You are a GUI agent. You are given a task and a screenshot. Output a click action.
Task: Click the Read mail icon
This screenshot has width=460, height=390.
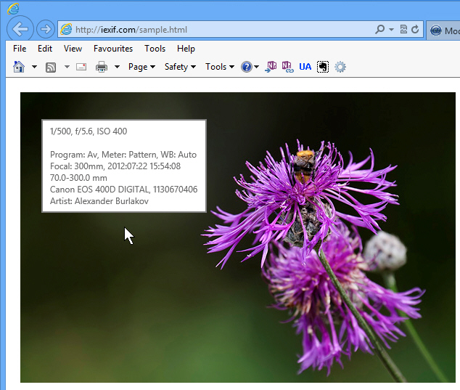click(x=81, y=67)
